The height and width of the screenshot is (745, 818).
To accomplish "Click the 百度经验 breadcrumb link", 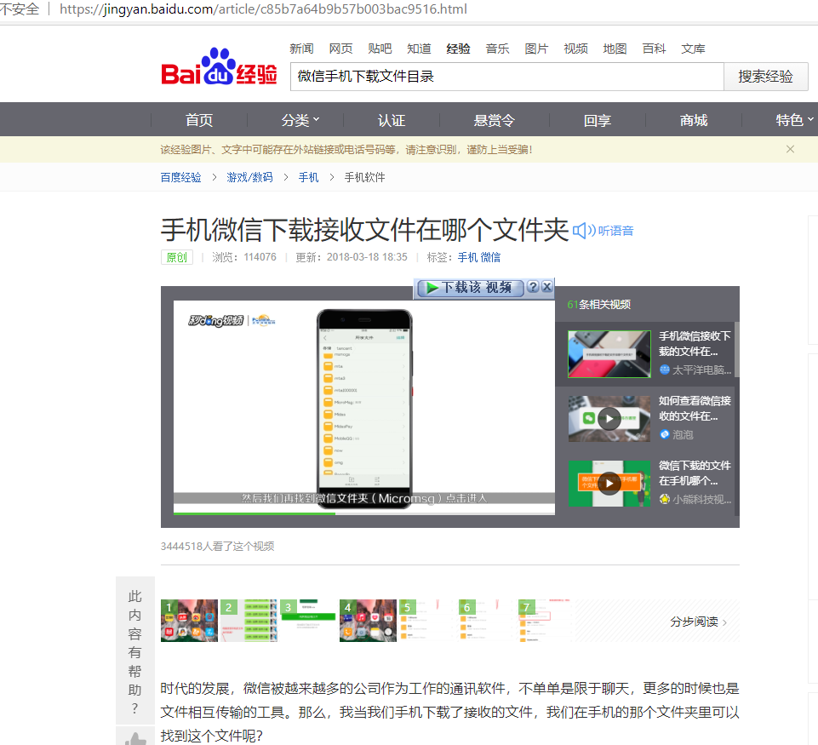I will tap(180, 177).
